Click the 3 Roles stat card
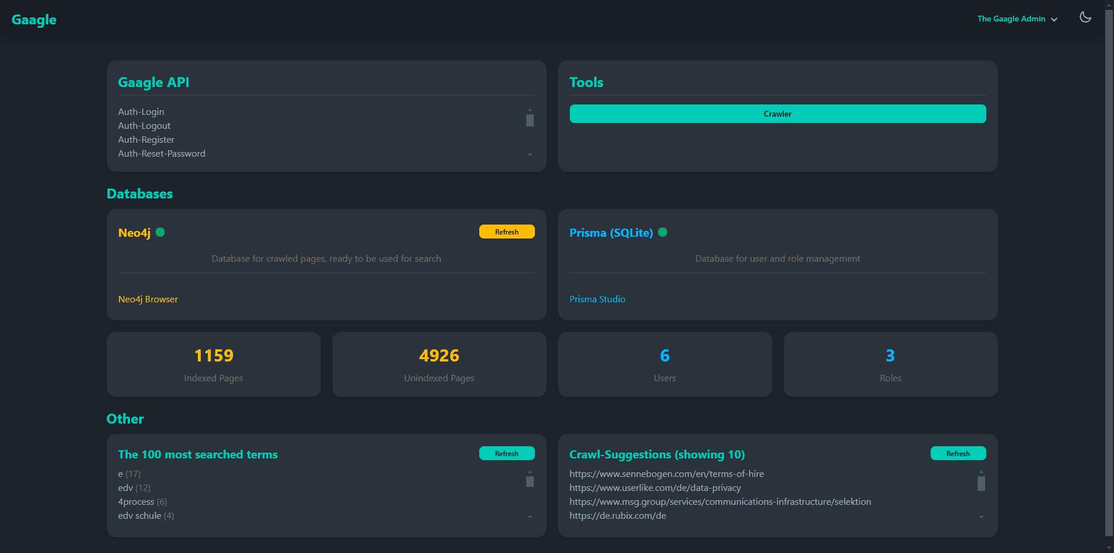Image resolution: width=1114 pixels, height=553 pixels. pos(891,364)
